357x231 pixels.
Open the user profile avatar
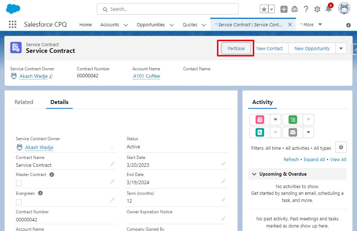pos(344,9)
